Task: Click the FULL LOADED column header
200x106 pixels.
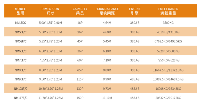Action: [x=168, y=11]
